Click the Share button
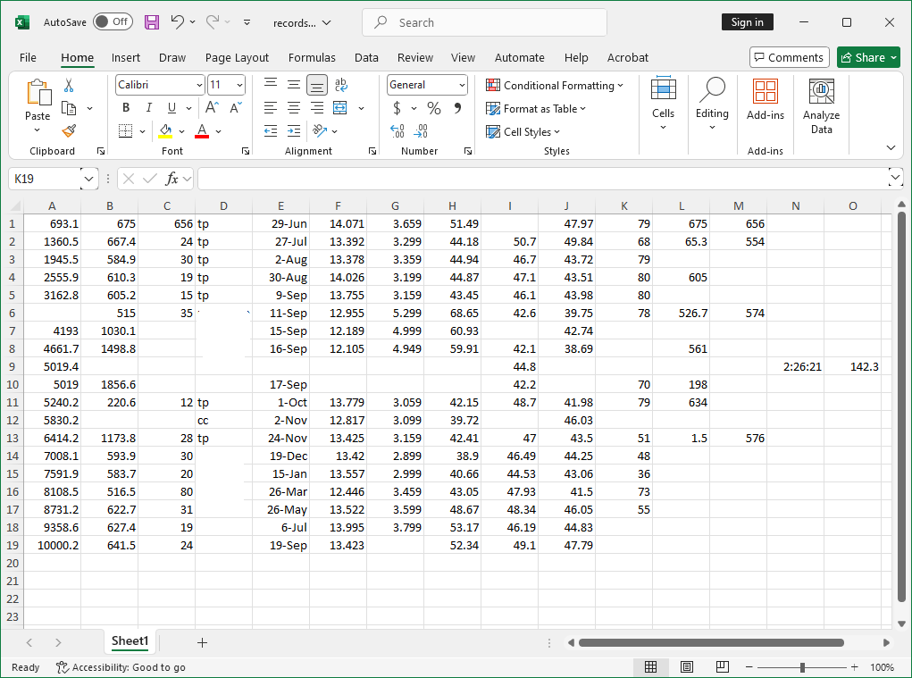Viewport: 912px width, 678px height. 868,57
